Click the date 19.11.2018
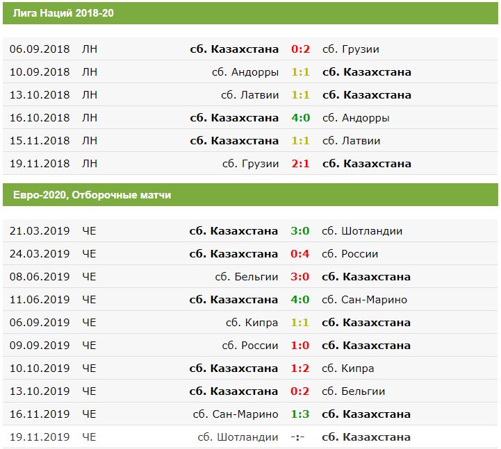Viewport: 501px width, 449px height. [x=40, y=164]
